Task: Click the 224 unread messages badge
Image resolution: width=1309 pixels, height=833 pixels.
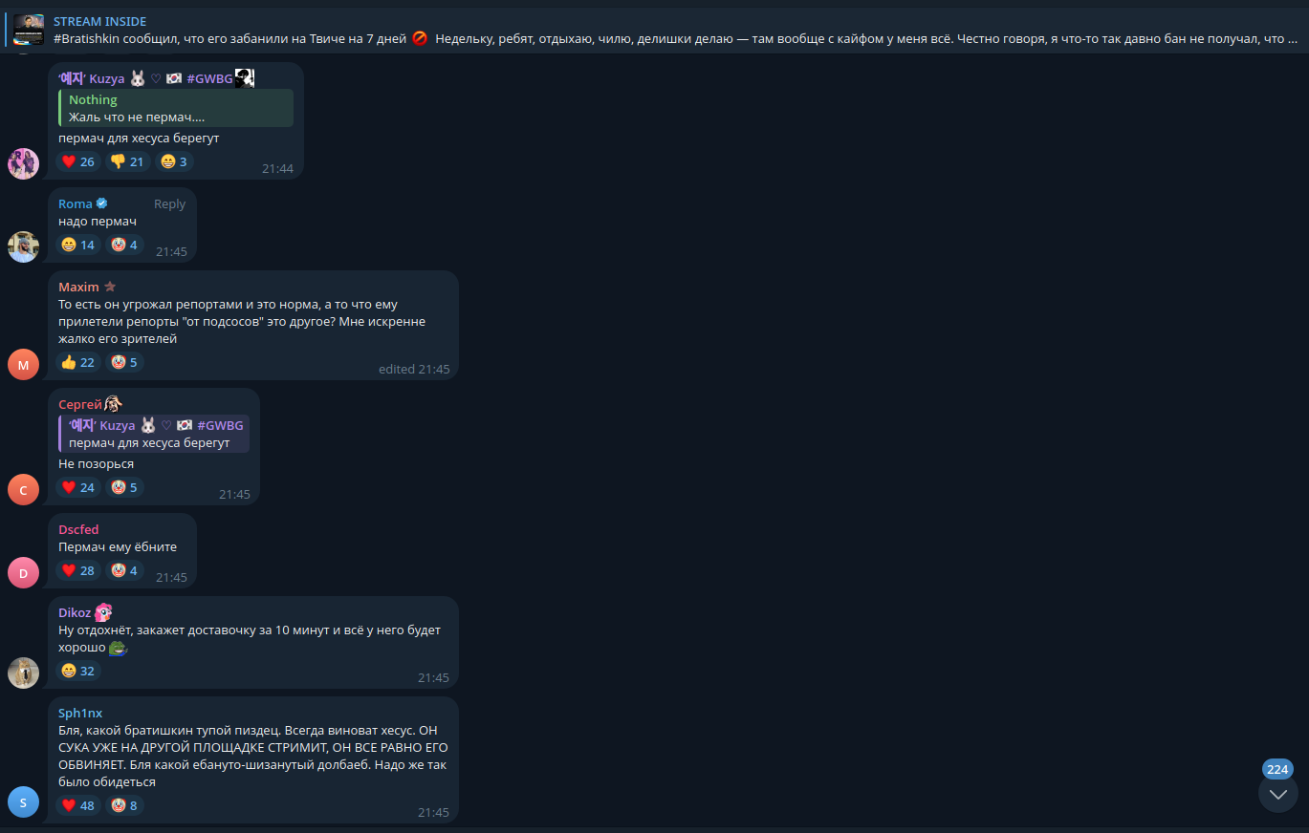Action: (x=1277, y=769)
